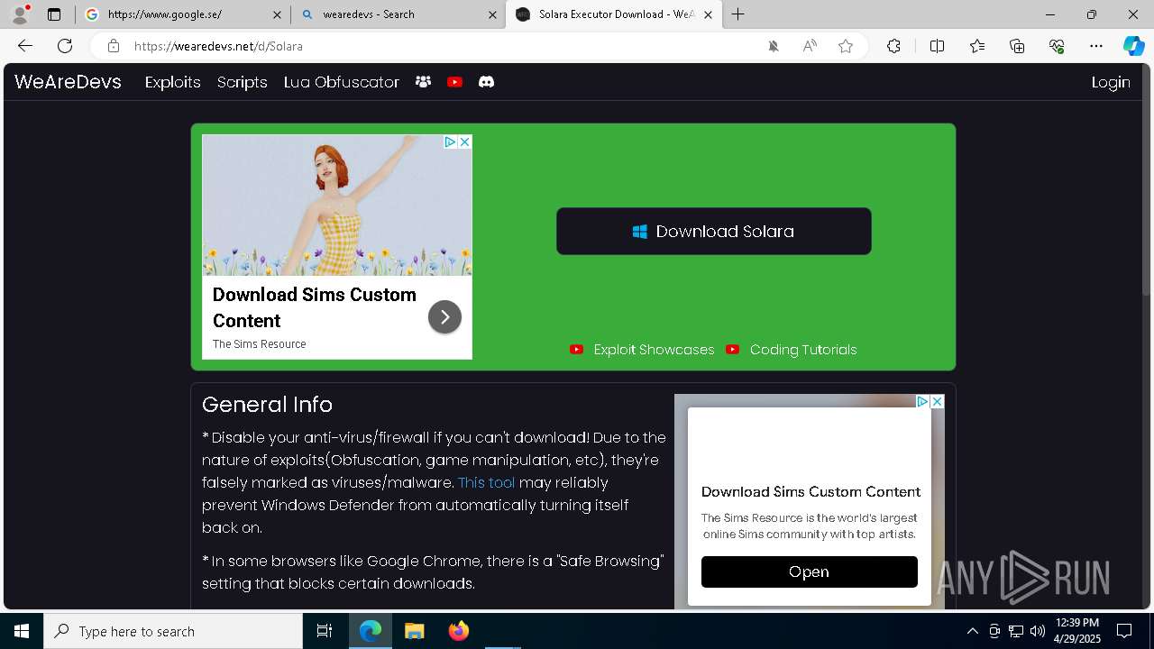Screen dimensions: 1154x649
Task: Switch to the wearedevs Search tab
Action: [x=397, y=14]
